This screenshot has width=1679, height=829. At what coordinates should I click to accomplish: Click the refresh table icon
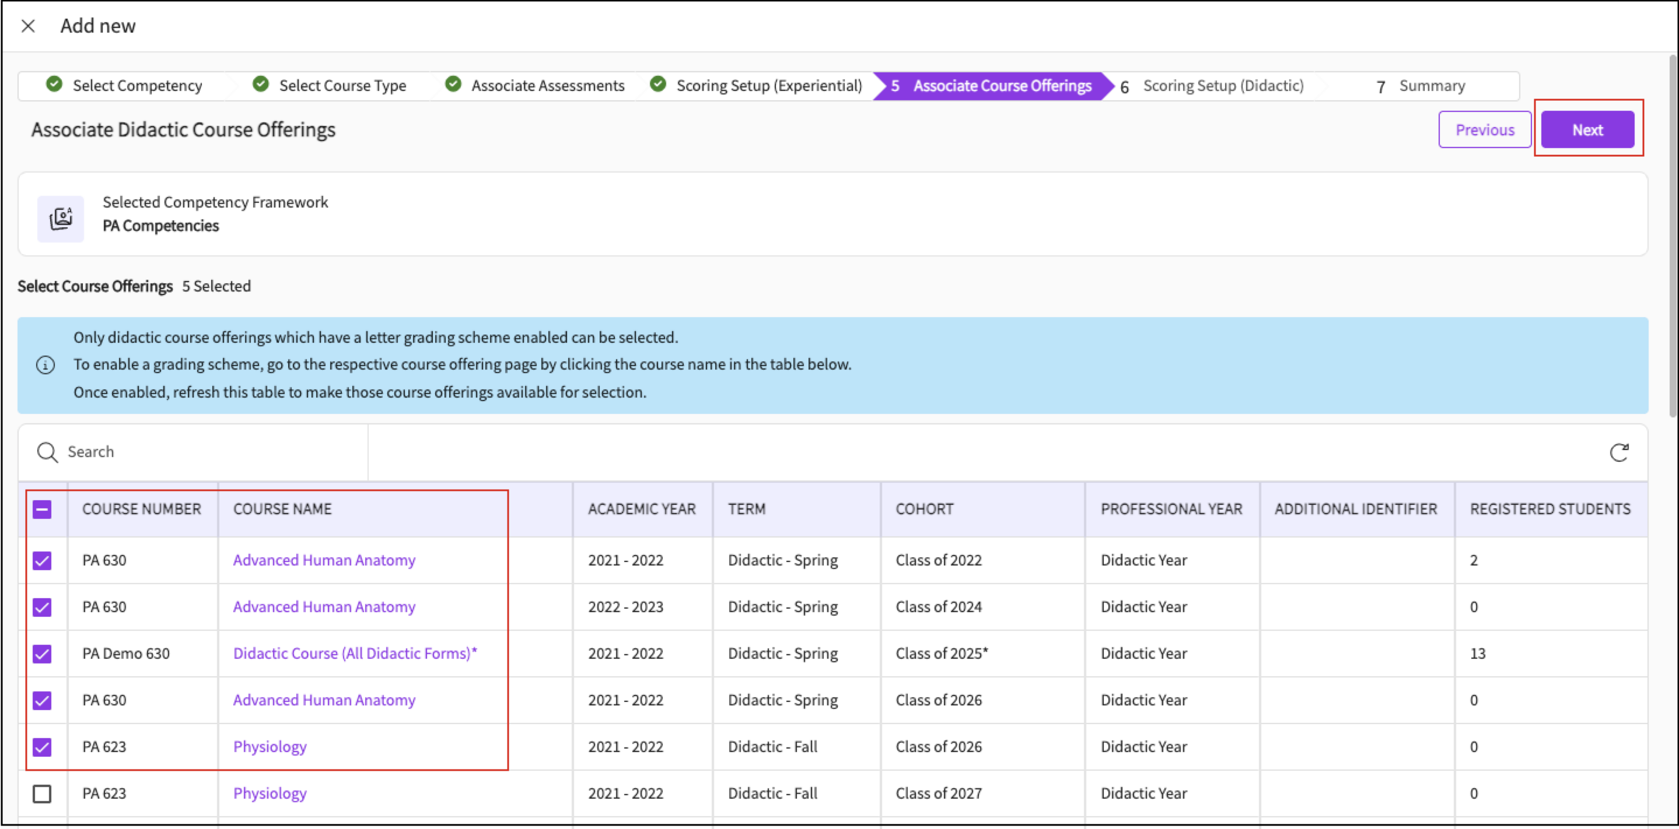[x=1619, y=452]
